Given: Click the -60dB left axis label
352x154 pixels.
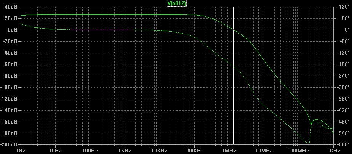Looking at the screenshot, I should point(11,64).
